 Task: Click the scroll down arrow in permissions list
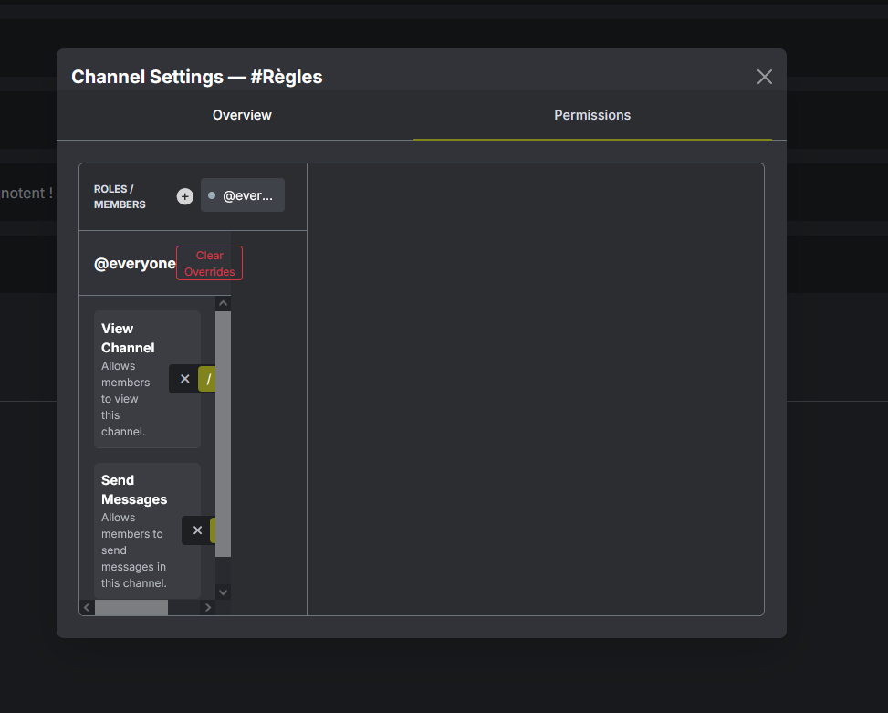(223, 592)
